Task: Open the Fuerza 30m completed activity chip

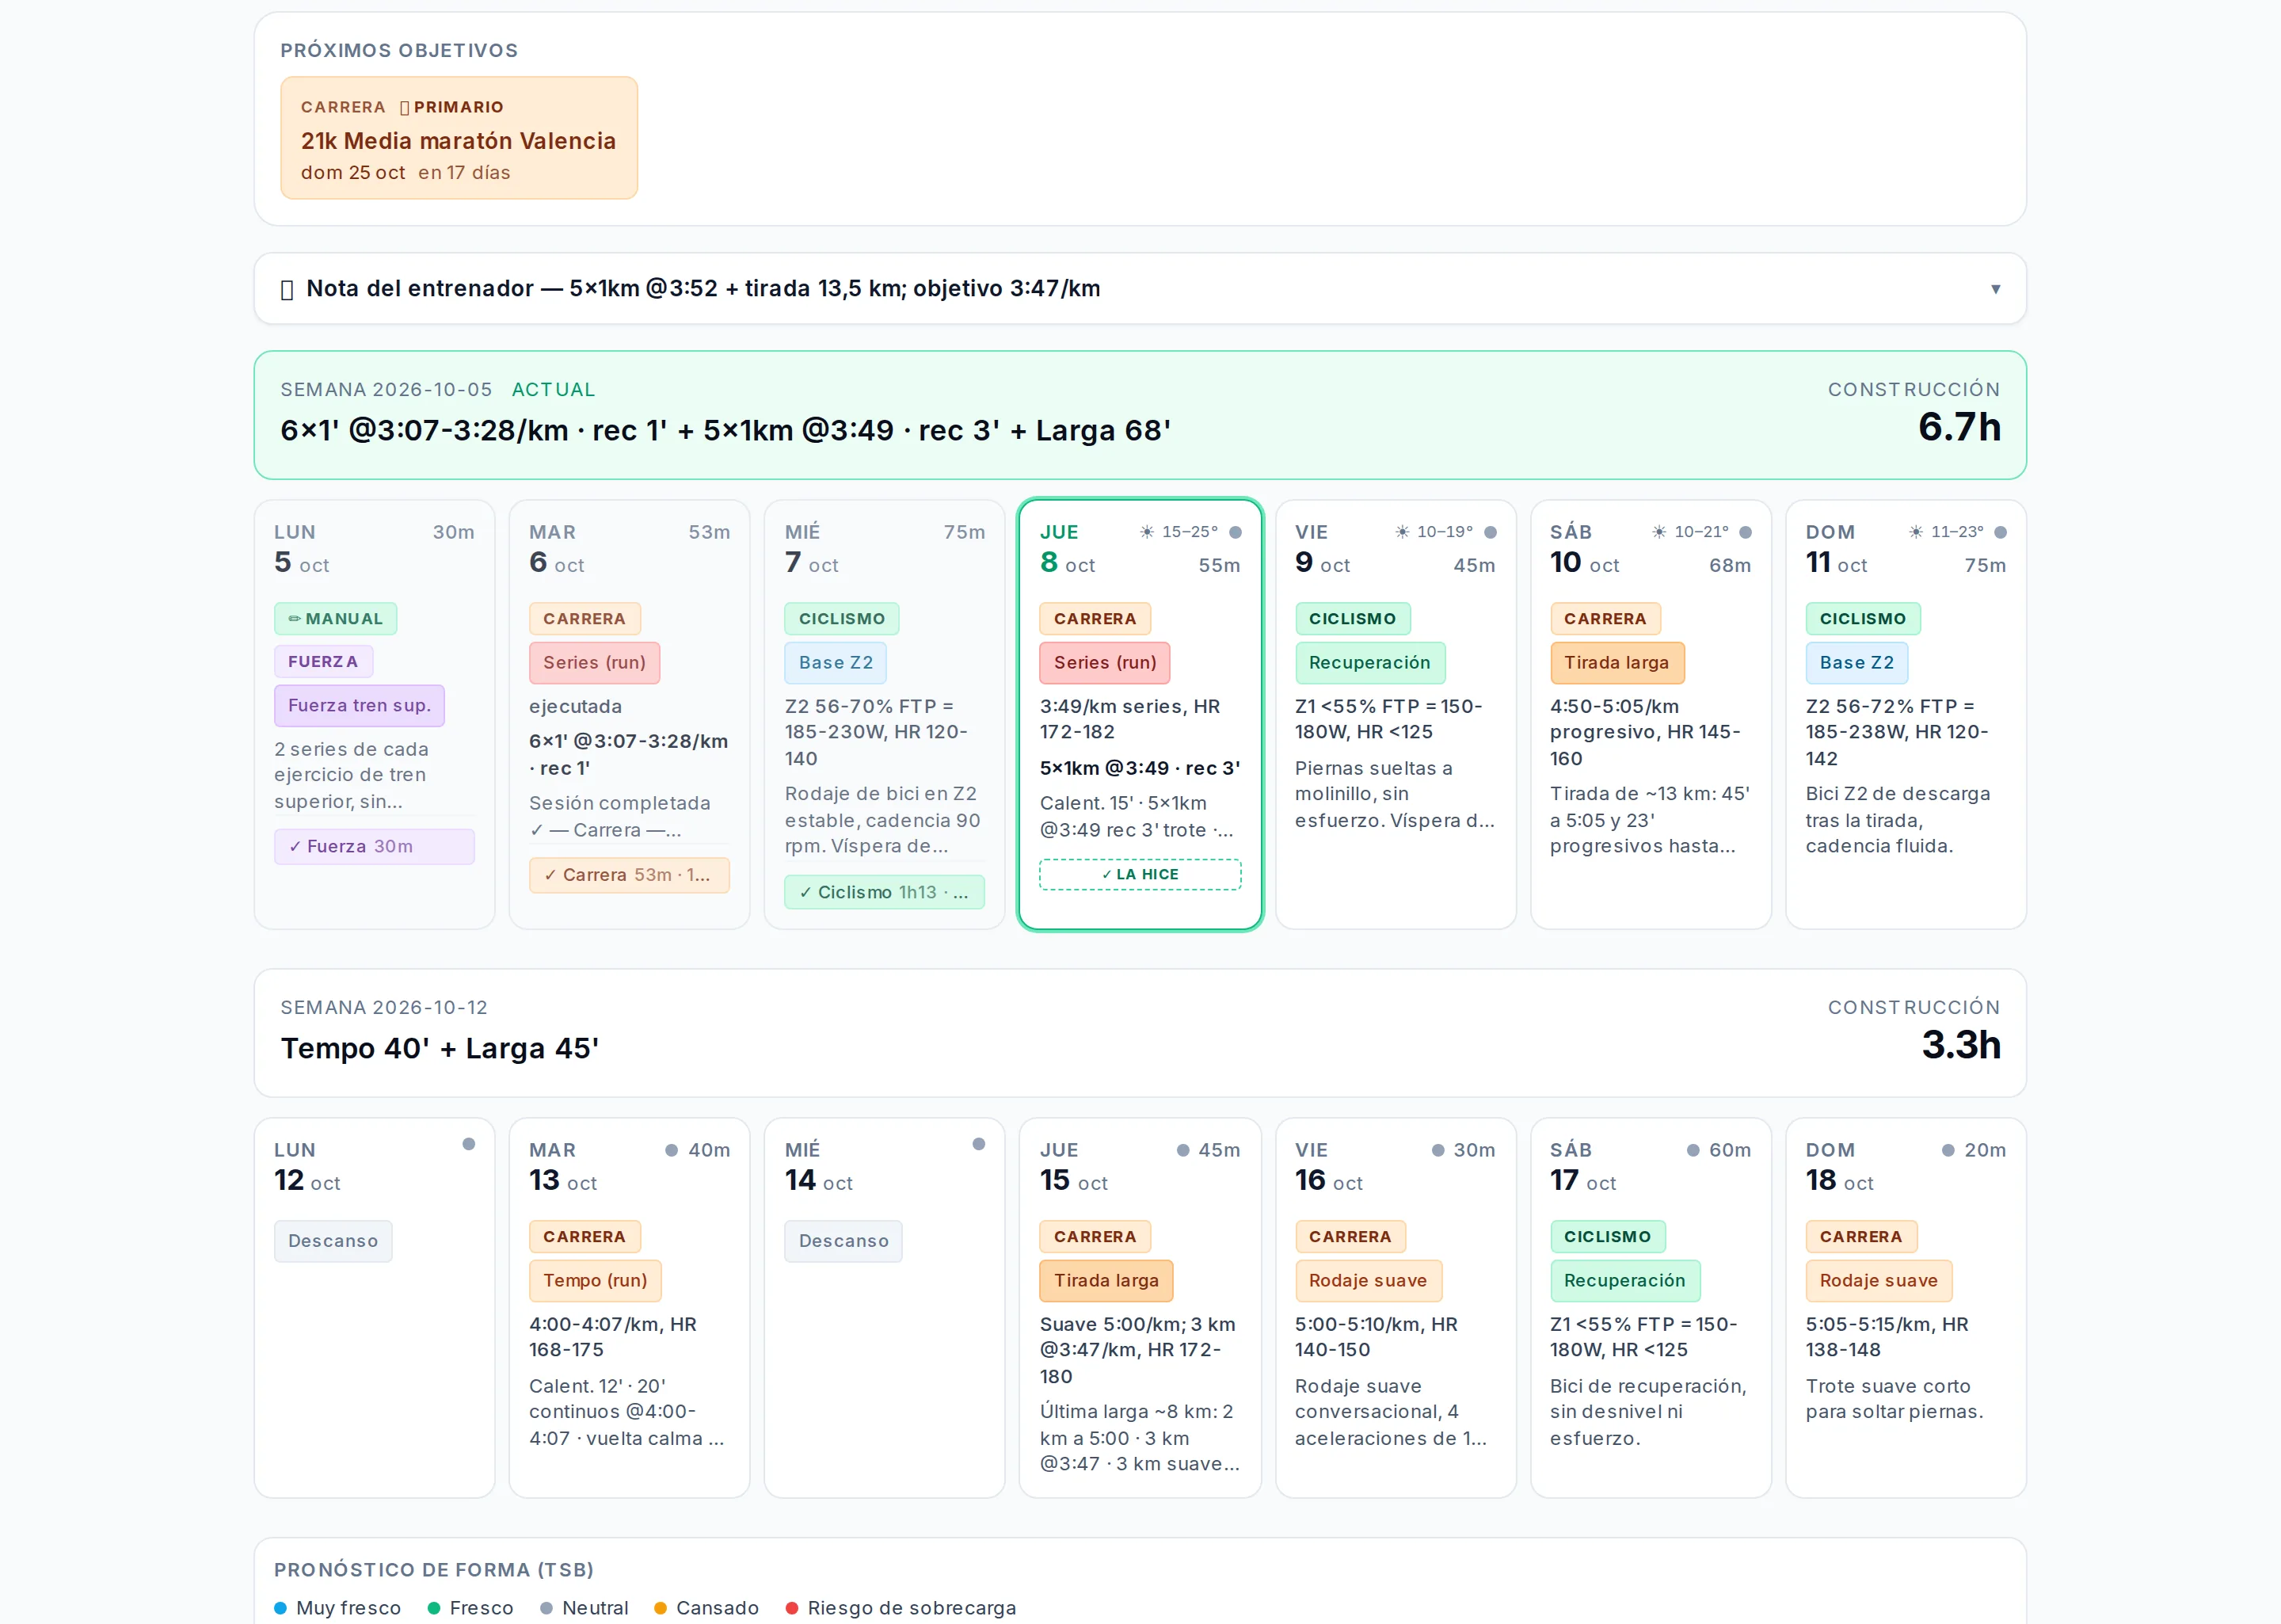Action: 374,846
